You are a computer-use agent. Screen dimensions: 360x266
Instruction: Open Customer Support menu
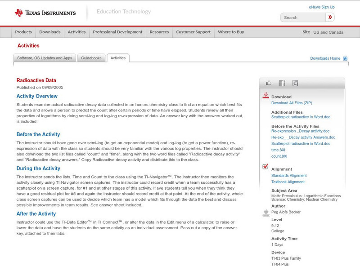pyautogui.click(x=193, y=32)
